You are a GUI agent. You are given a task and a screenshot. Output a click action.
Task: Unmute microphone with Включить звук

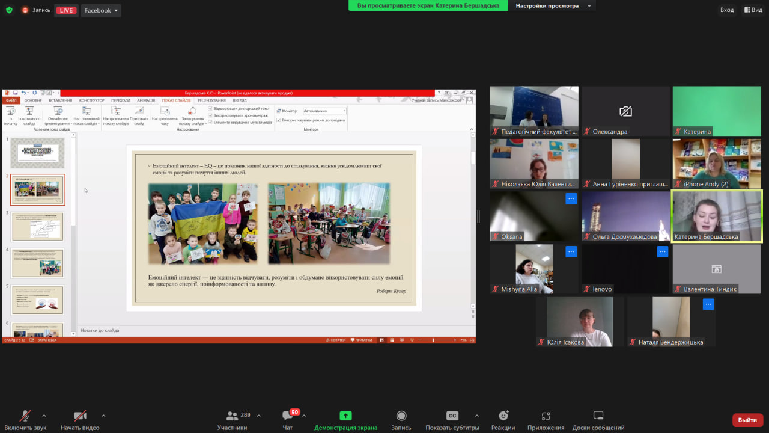pos(25,416)
